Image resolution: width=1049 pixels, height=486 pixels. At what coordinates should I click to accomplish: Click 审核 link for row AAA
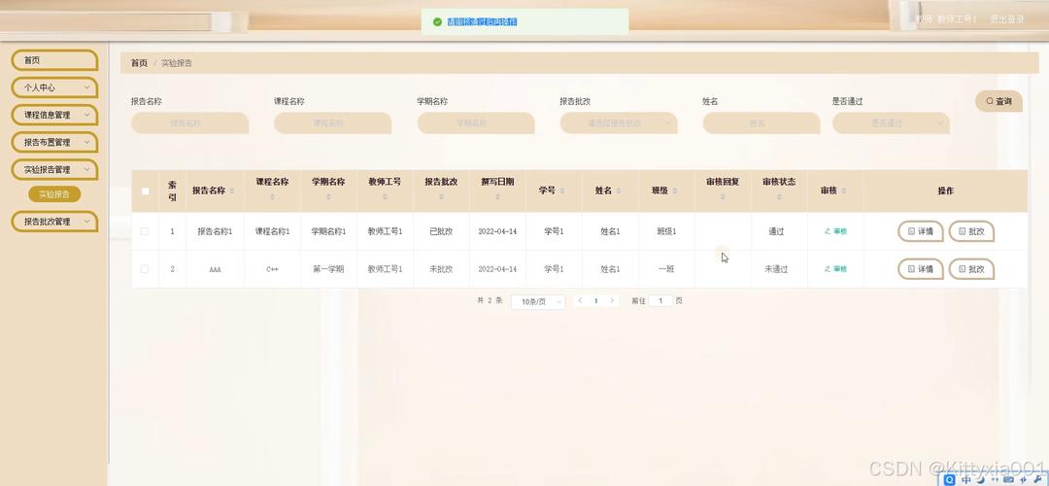[835, 269]
